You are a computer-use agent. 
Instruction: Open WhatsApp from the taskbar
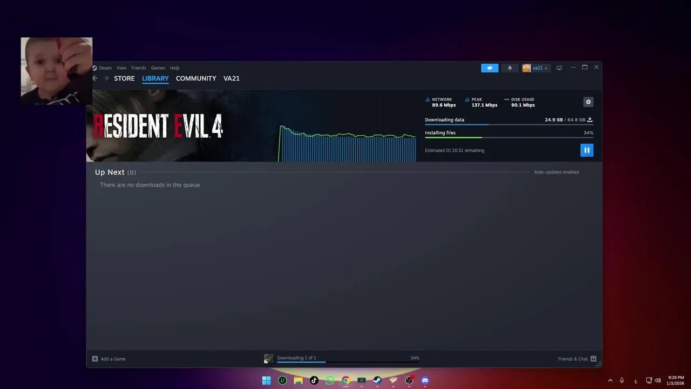330,380
